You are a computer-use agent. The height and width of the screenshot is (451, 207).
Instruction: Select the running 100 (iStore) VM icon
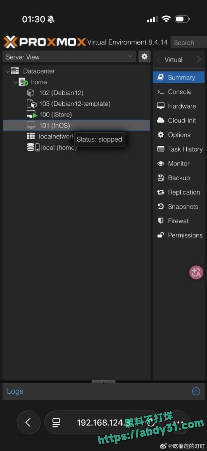click(32, 115)
